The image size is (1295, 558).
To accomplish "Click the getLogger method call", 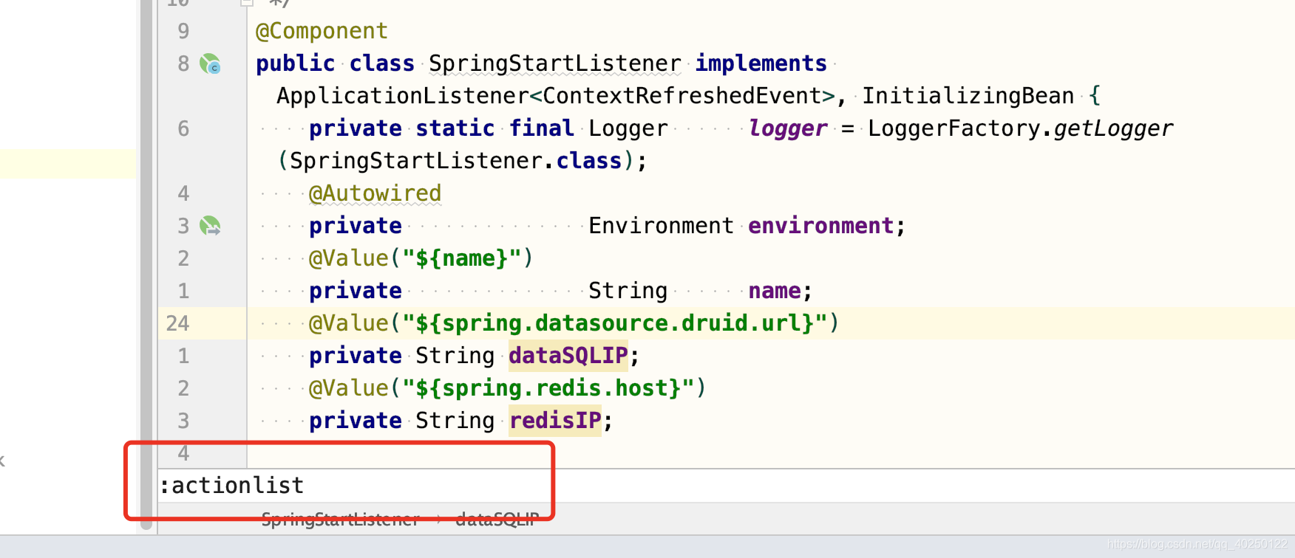I will (x=1113, y=128).
